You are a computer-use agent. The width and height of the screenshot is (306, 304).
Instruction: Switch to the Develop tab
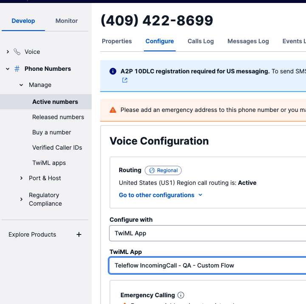tap(23, 21)
